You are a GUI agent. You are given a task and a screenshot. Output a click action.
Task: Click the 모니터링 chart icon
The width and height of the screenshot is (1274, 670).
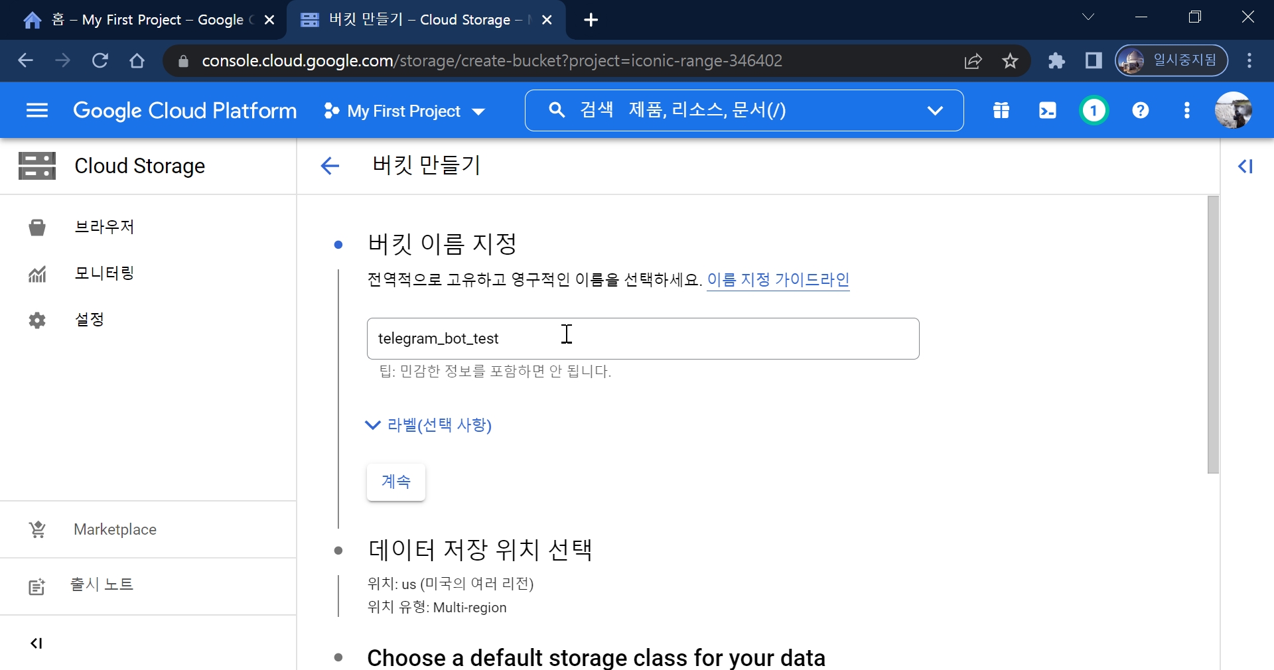click(x=37, y=273)
